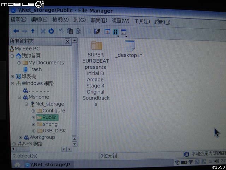
Task: Click the battery tray icon
Action: pos(184,163)
